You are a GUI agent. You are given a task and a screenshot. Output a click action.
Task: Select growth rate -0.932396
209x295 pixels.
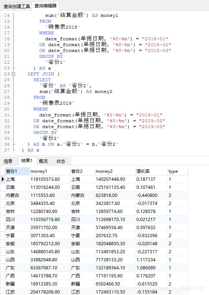click(151, 236)
